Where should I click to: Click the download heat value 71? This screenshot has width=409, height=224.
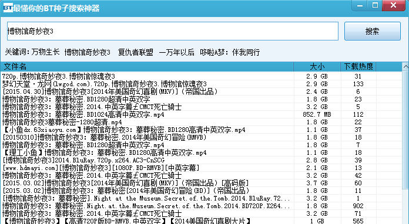(358, 213)
